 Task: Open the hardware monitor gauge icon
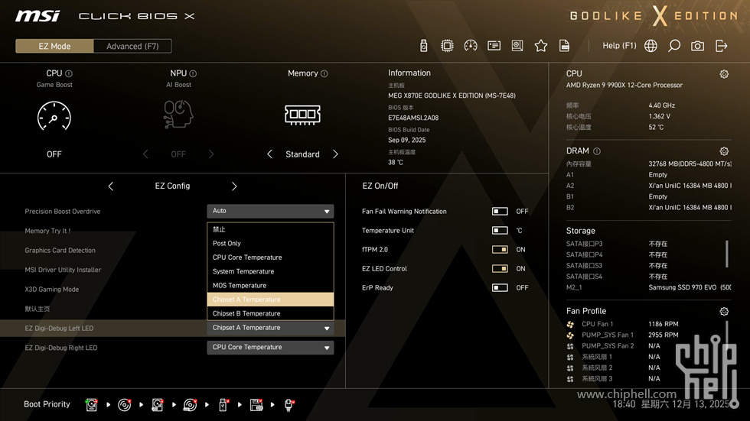coord(471,46)
